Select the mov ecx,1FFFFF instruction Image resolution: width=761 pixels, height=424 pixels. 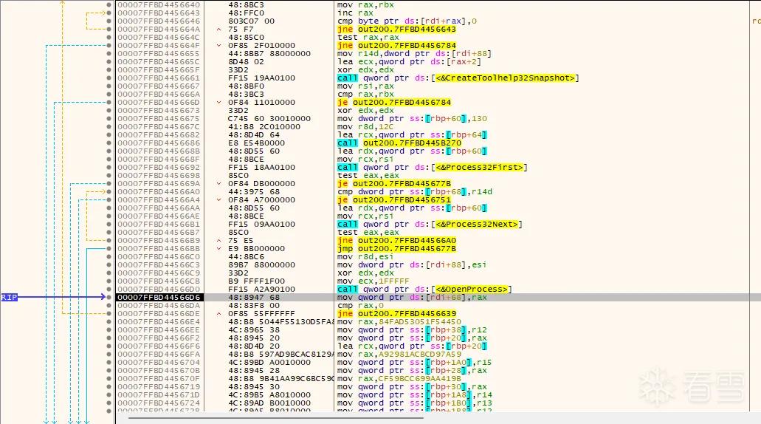coord(373,281)
